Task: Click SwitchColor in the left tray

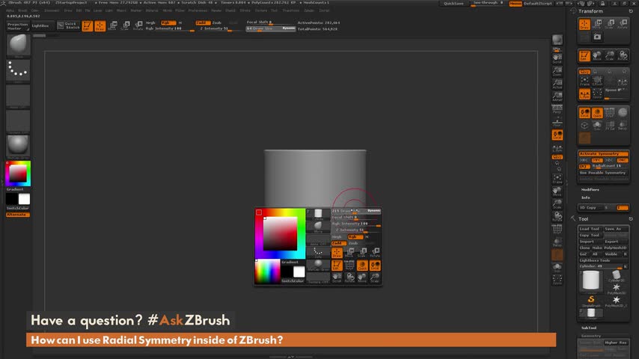Action: tap(18, 208)
